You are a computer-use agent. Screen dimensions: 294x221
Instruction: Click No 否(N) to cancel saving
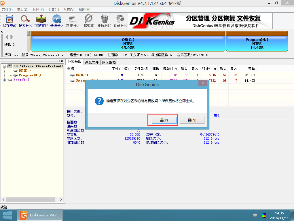tap(192, 120)
